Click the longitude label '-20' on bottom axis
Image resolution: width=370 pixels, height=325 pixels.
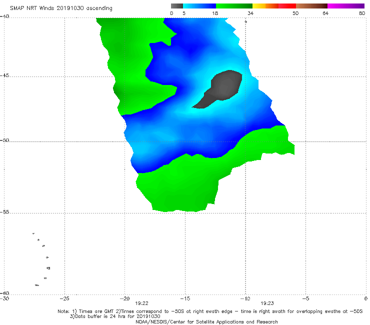click(124, 298)
